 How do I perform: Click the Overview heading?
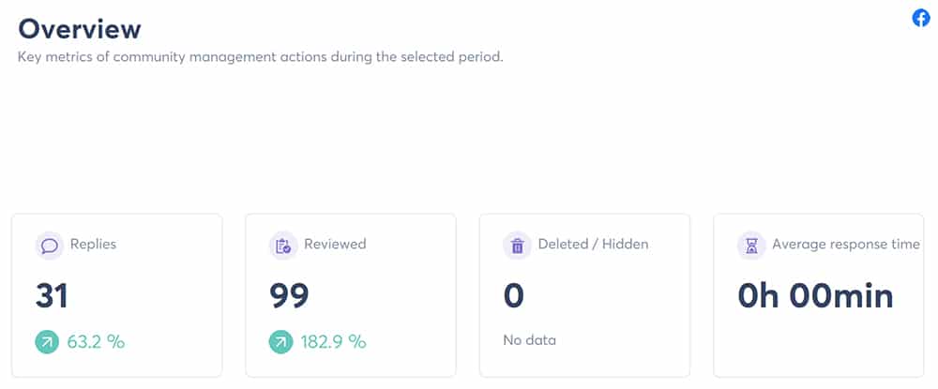(80, 28)
